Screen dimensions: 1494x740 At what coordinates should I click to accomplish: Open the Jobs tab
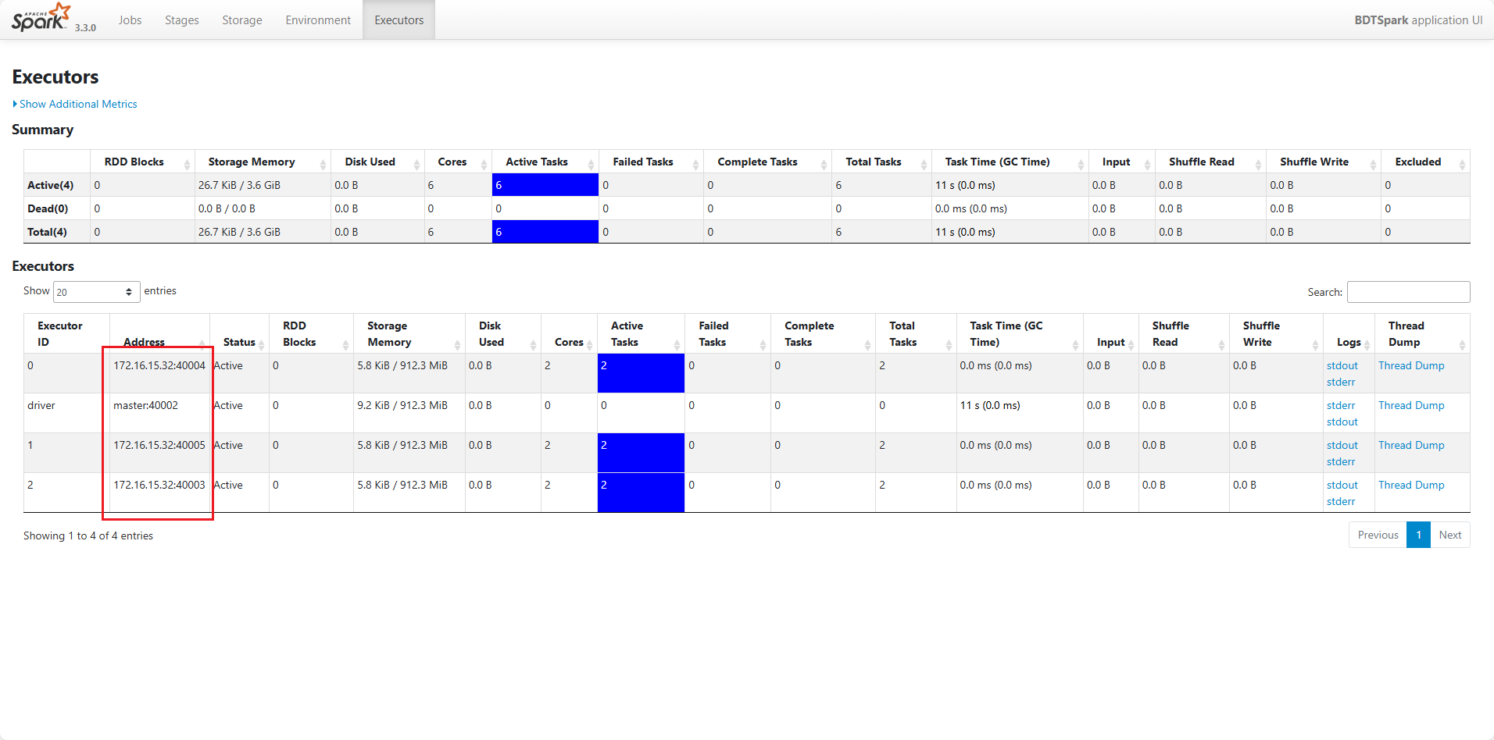pyautogui.click(x=130, y=20)
